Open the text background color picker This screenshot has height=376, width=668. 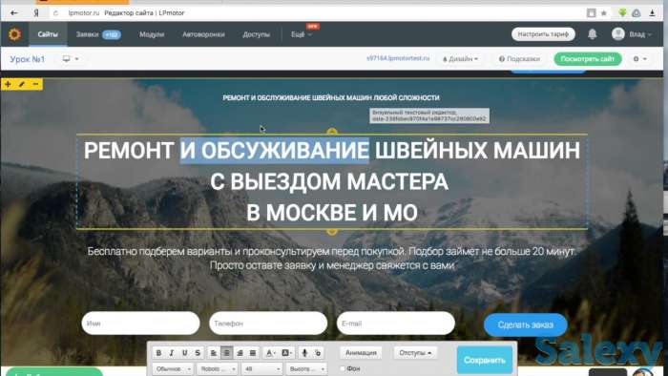pyautogui.click(x=286, y=352)
